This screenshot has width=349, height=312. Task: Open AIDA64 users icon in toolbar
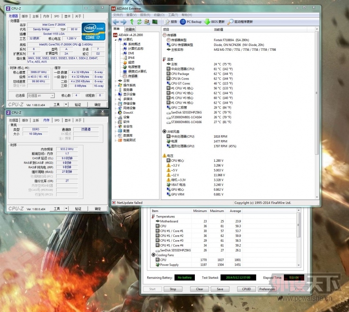pyautogui.click(x=147, y=22)
